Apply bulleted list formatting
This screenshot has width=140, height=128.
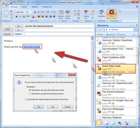click(x=43, y=12)
